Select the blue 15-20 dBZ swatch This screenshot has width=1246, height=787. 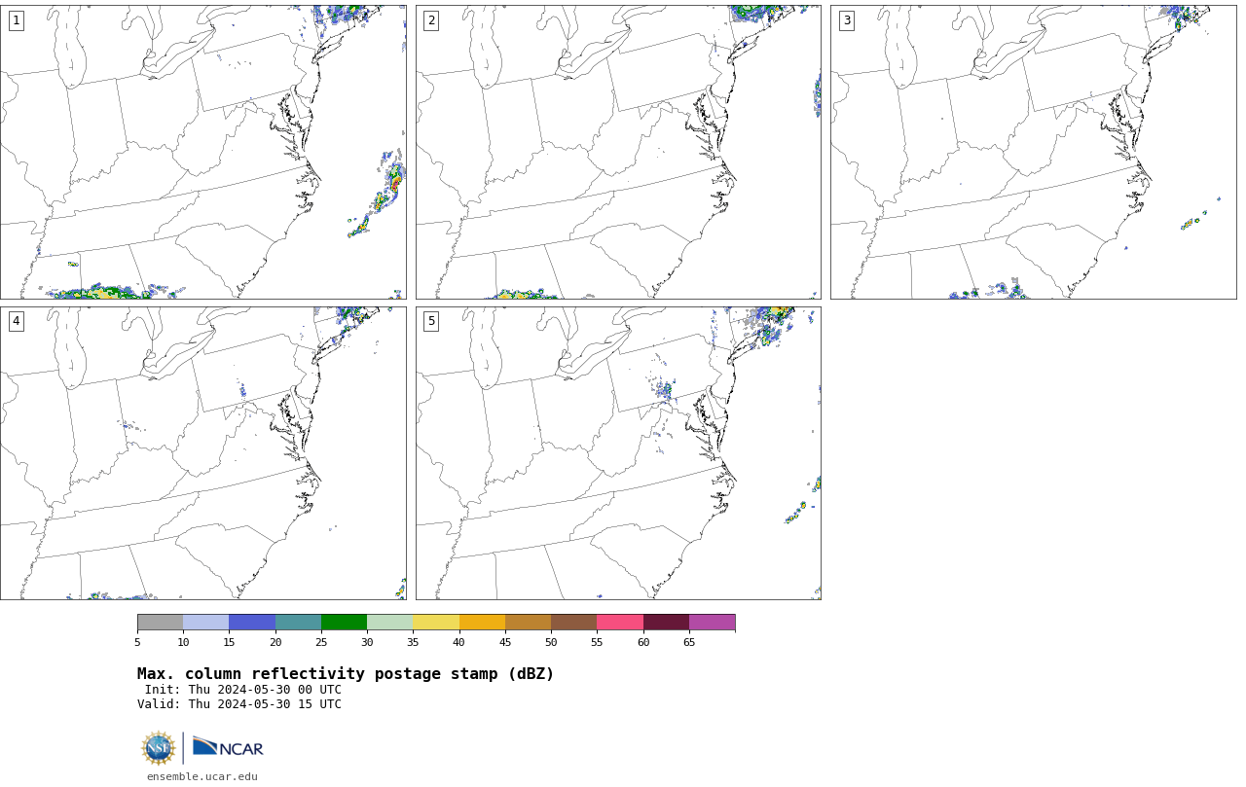[x=252, y=623]
